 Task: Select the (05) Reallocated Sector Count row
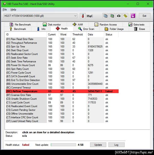[x=62, y=54]
